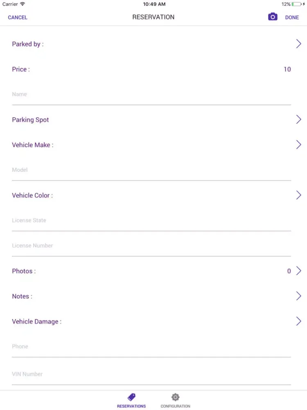Open the Vehicle Damage chevron
The height and width of the screenshot is (410, 307).
click(x=298, y=321)
